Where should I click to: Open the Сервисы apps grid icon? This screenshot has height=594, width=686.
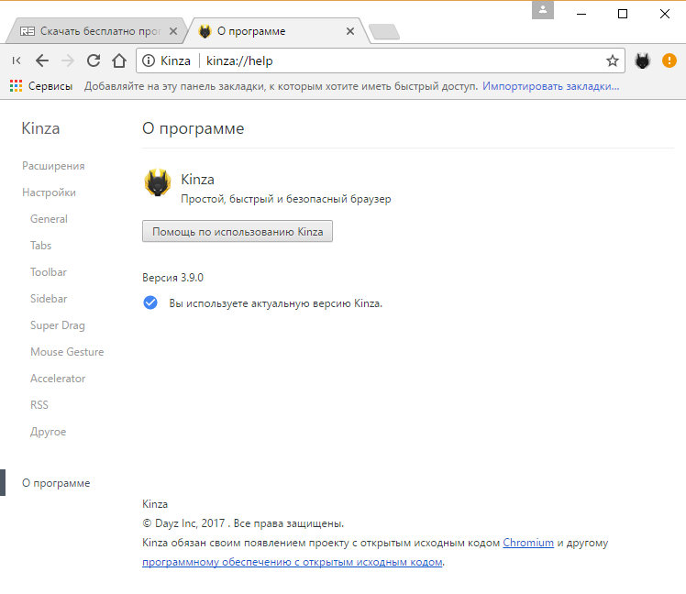[x=16, y=86]
